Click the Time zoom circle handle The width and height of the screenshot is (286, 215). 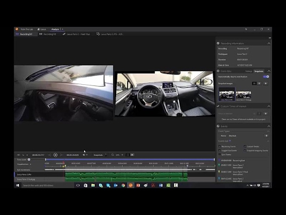point(29,159)
